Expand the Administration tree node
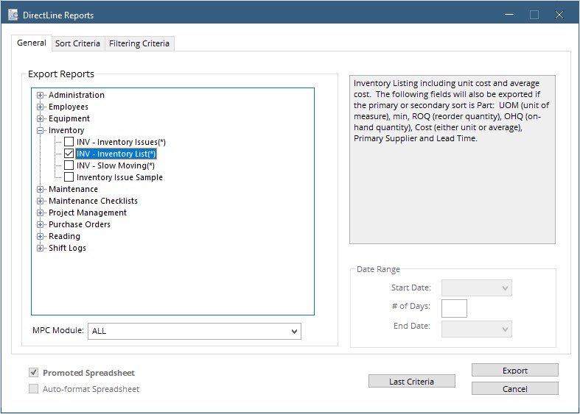The height and width of the screenshot is (414, 580). point(40,95)
